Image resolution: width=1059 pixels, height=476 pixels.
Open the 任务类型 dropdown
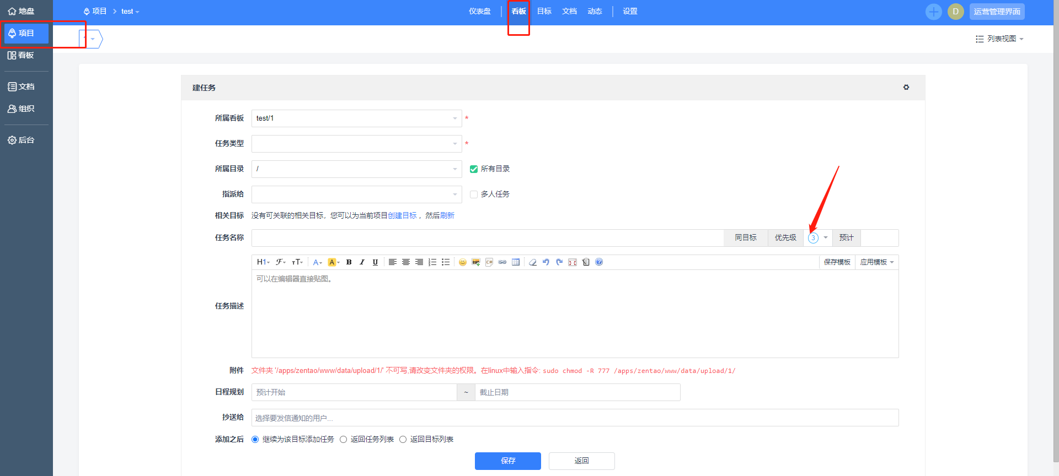tap(356, 144)
